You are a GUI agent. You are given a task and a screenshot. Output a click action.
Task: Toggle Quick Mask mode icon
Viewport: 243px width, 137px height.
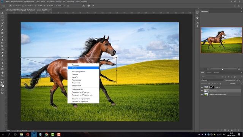[x=2, y=89]
